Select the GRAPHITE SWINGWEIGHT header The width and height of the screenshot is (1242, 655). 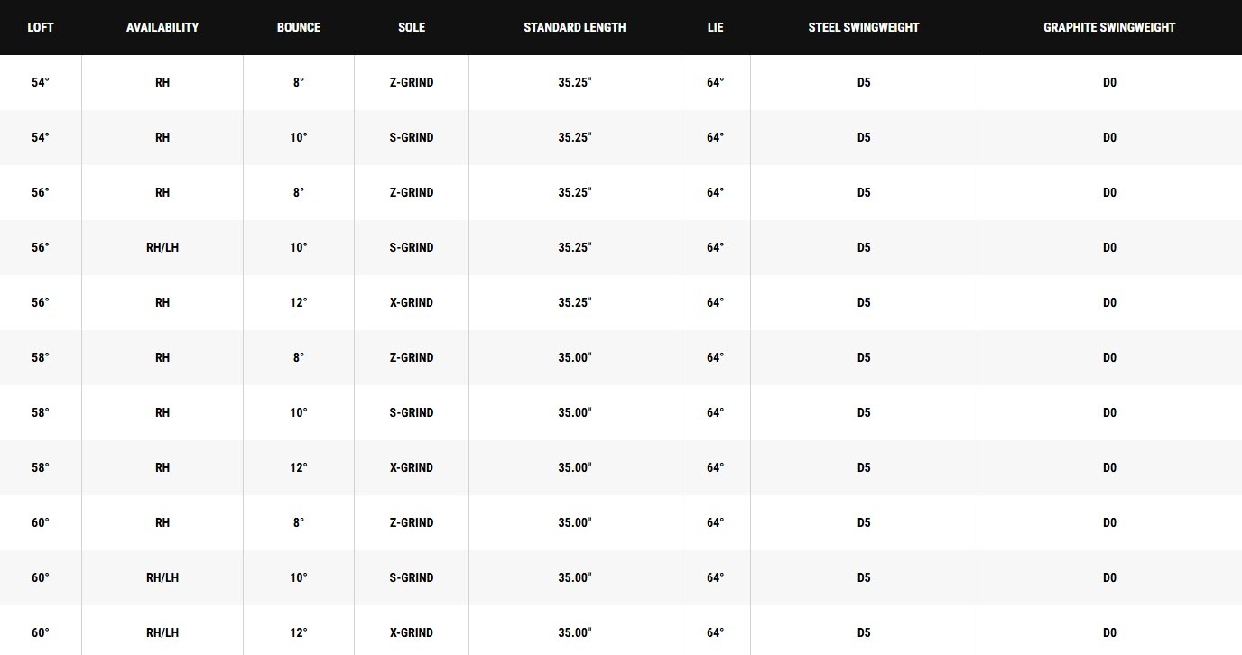tap(1109, 27)
